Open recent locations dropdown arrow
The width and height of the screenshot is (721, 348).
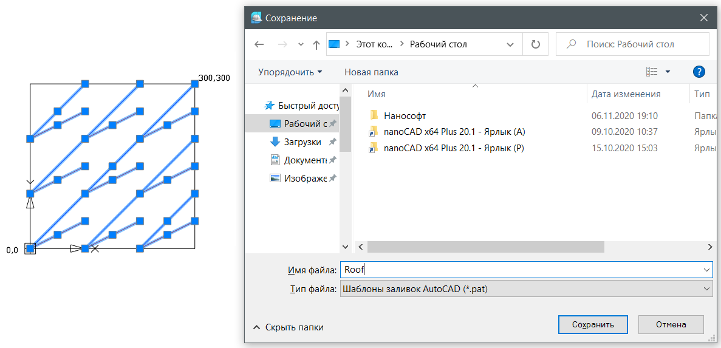(301, 44)
